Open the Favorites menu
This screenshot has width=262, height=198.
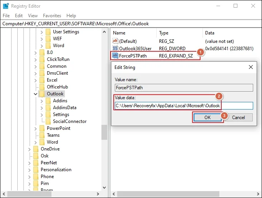point(52,16)
